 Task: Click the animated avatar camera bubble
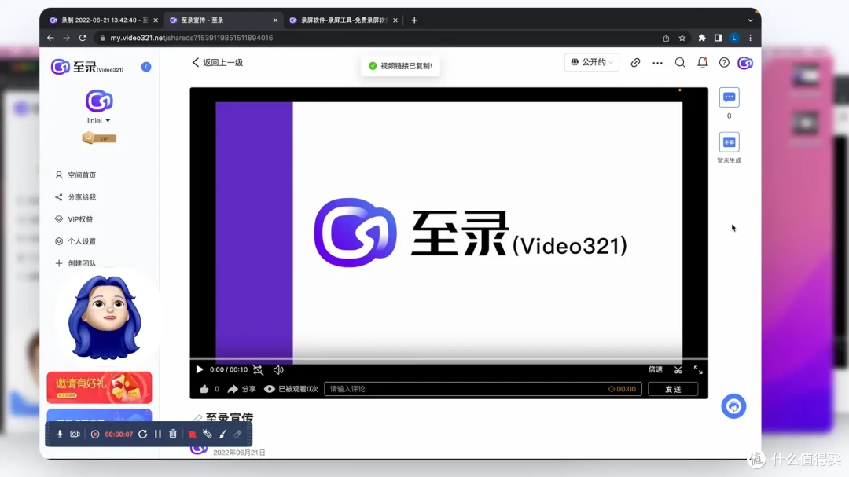[105, 317]
